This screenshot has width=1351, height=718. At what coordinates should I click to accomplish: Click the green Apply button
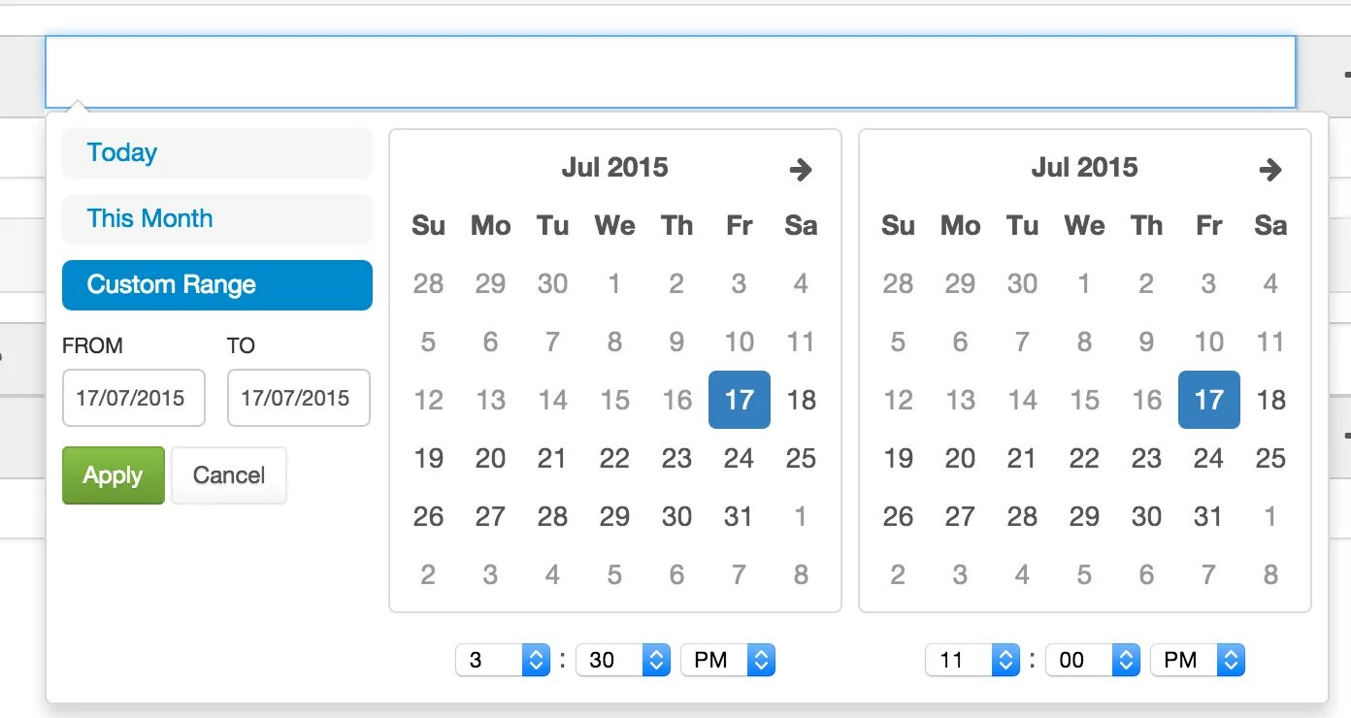(114, 475)
